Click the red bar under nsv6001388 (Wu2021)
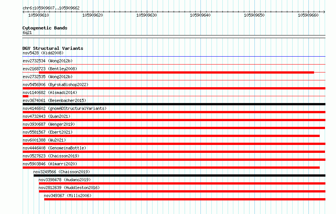The height and width of the screenshot is (214, 336). point(174,144)
